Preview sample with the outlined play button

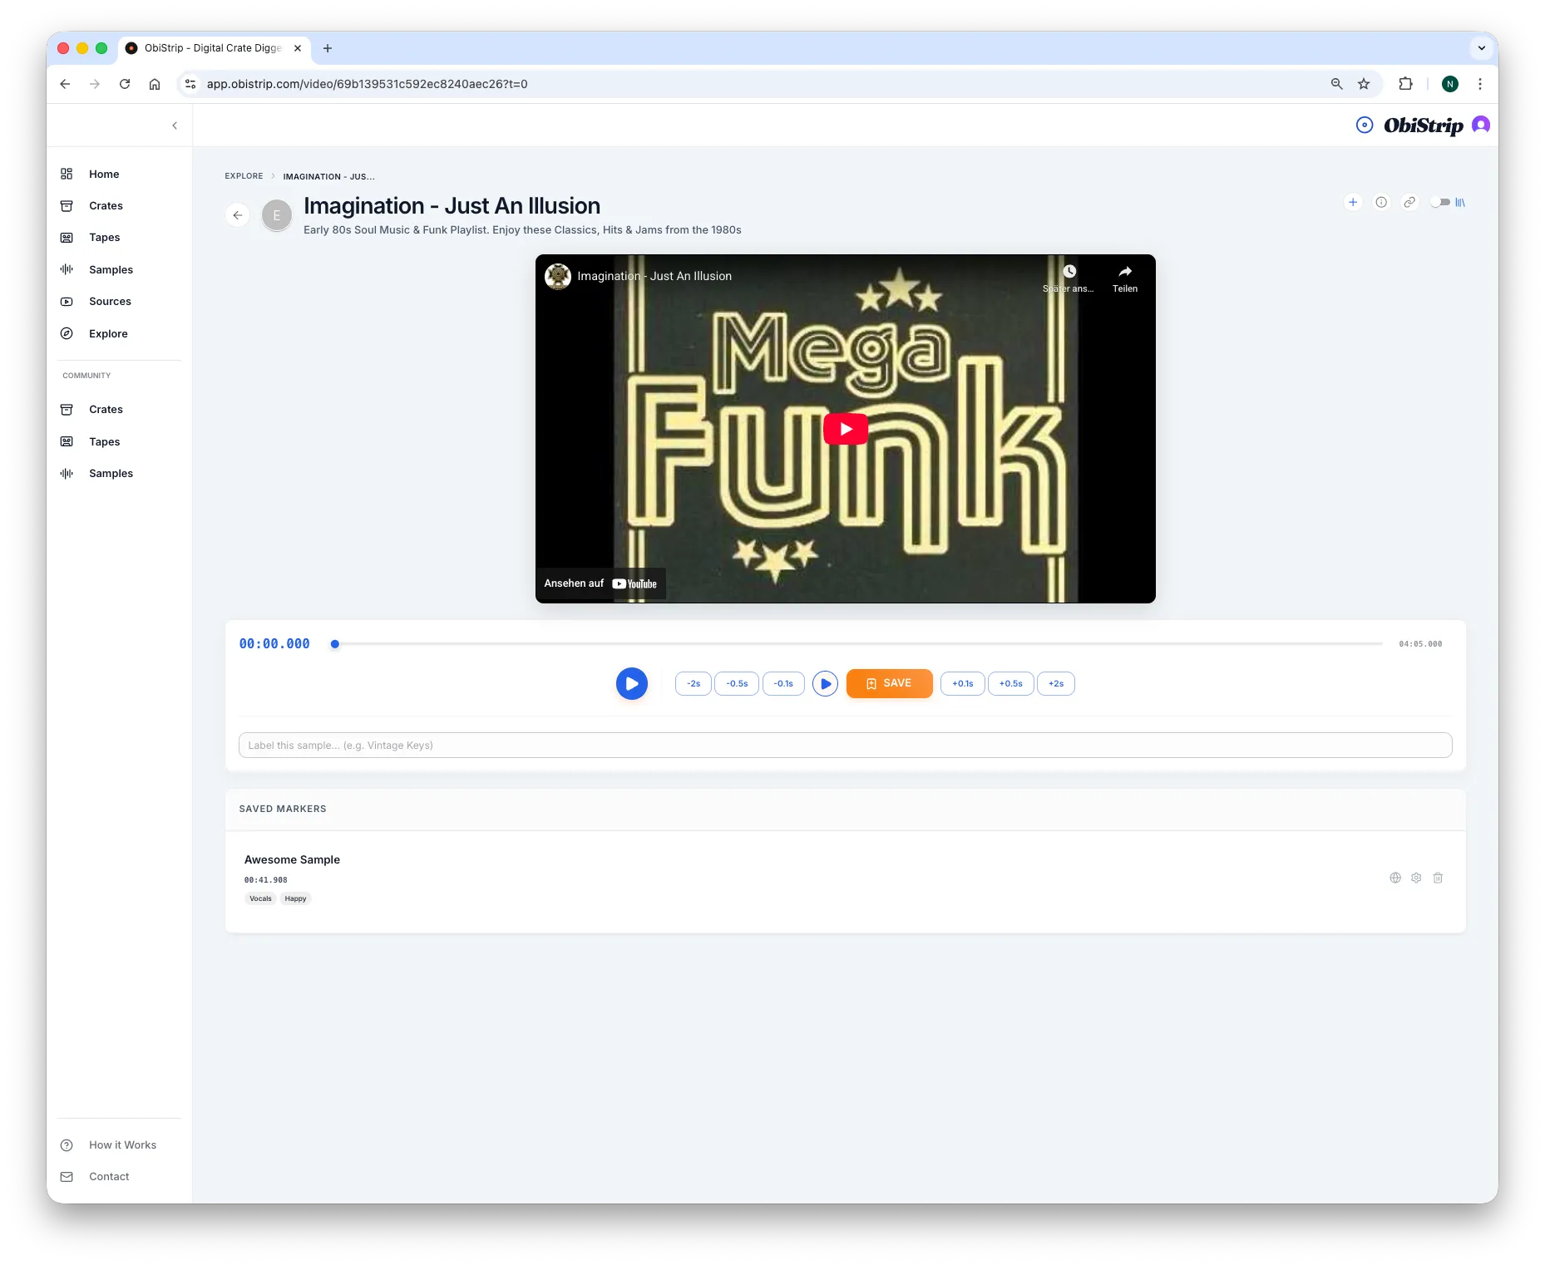point(825,683)
